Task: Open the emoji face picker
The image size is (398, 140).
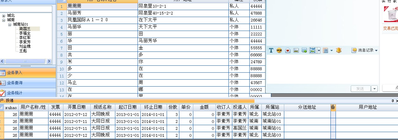Action: [279, 50]
